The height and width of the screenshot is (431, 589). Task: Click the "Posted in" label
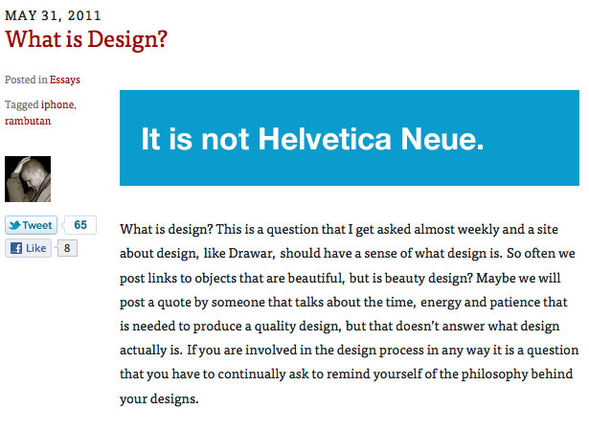tap(26, 79)
